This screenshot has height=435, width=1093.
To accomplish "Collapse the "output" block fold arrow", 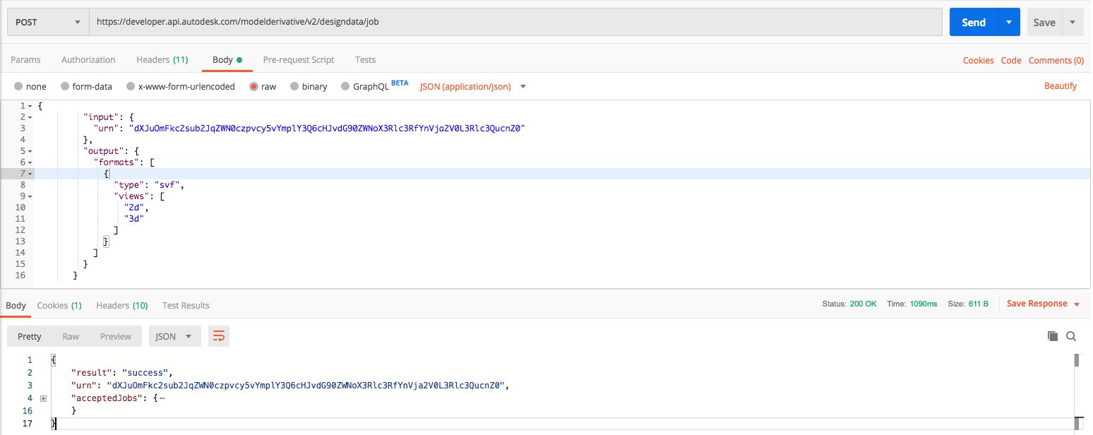I will 30,150.
